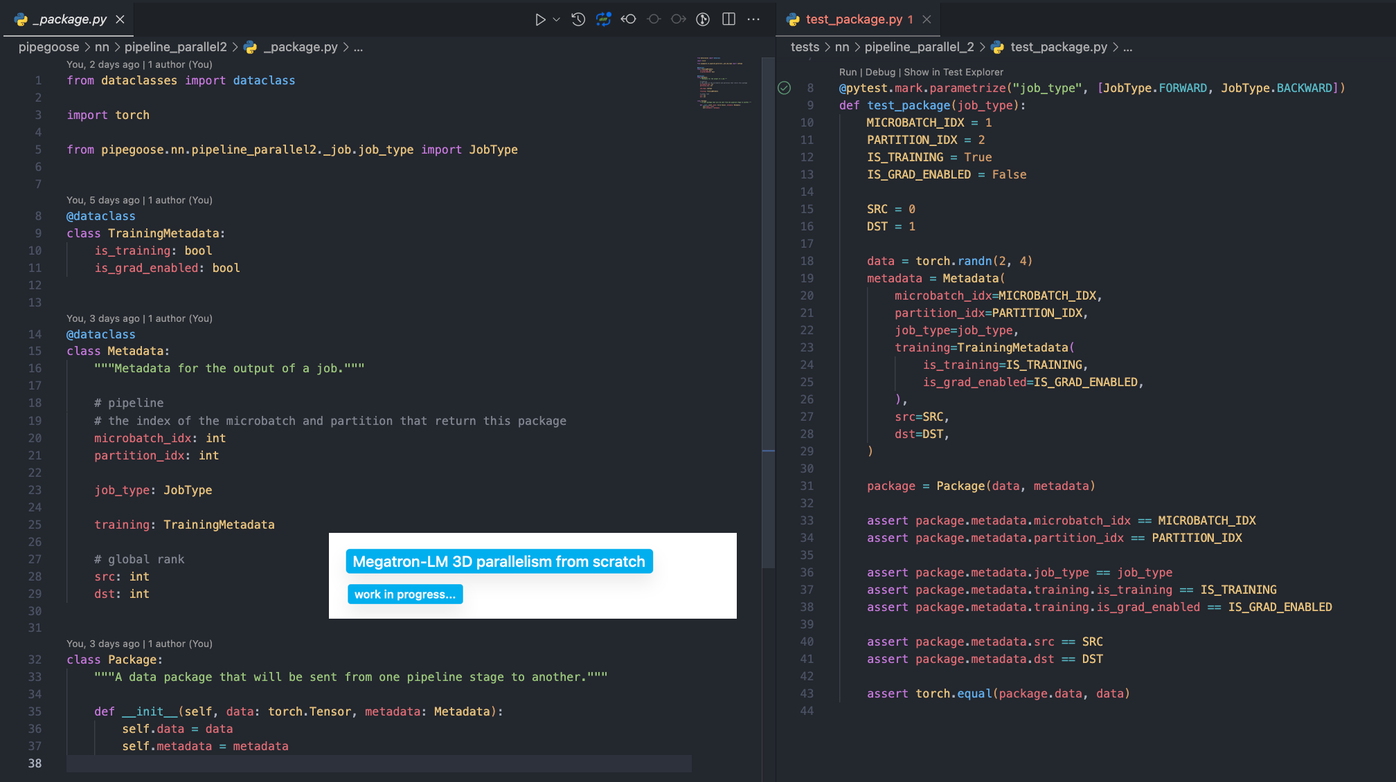Split the editor right
Viewport: 1396px width, 782px height.
pyautogui.click(x=728, y=19)
